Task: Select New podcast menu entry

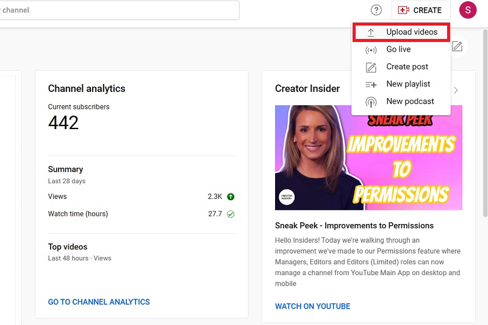Action: point(401,102)
